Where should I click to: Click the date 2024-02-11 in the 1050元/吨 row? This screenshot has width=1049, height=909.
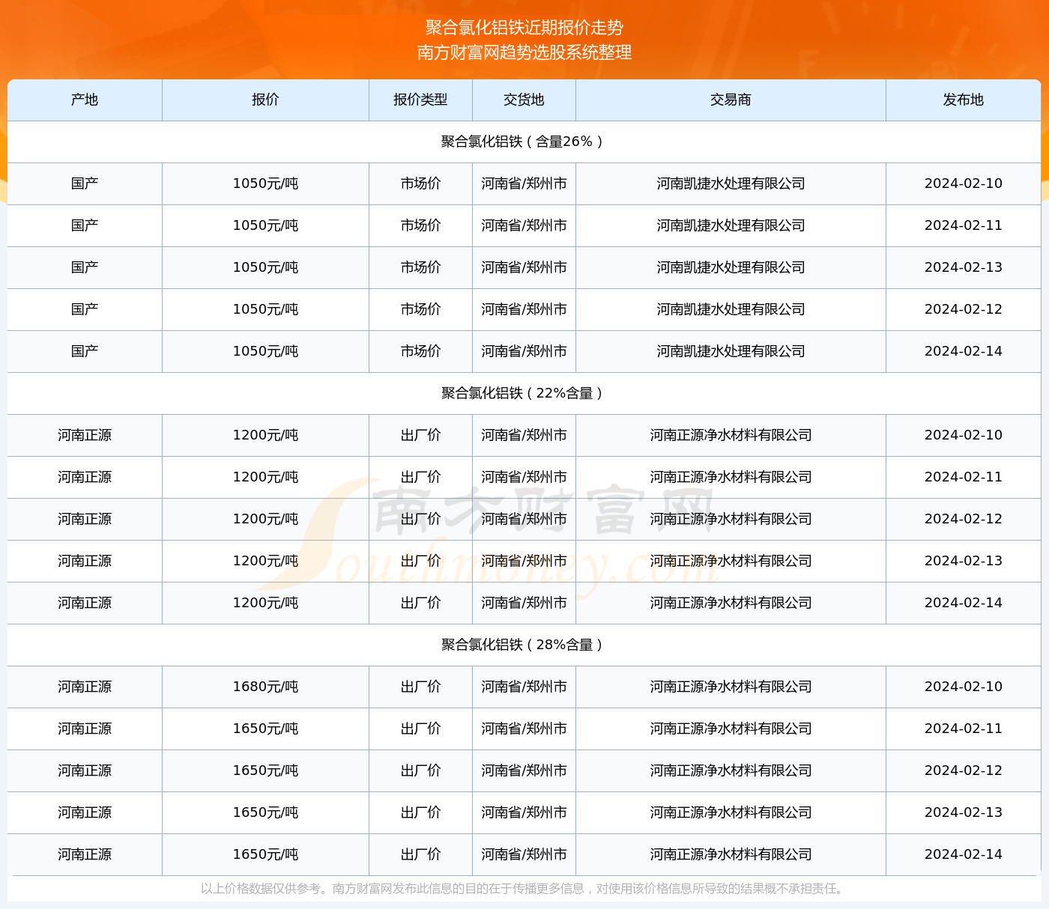(x=964, y=225)
